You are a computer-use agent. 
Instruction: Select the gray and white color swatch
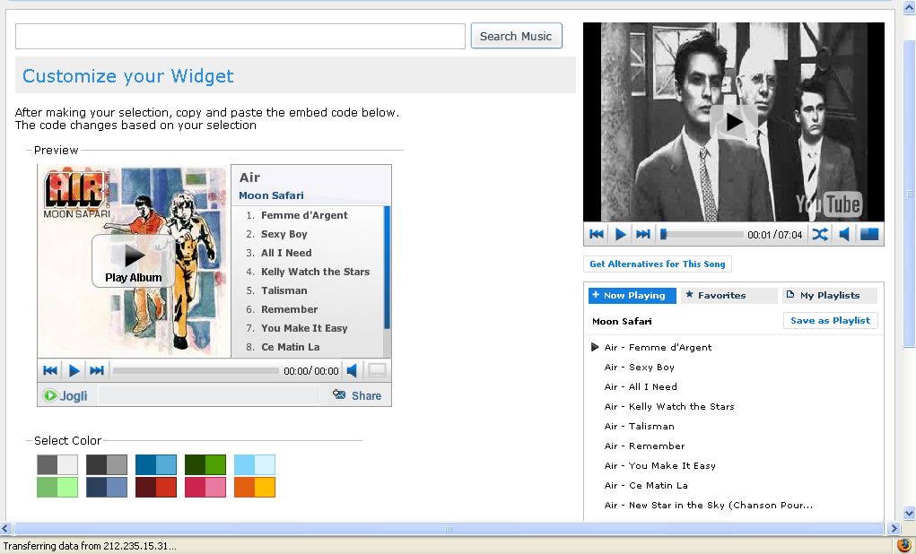57,464
